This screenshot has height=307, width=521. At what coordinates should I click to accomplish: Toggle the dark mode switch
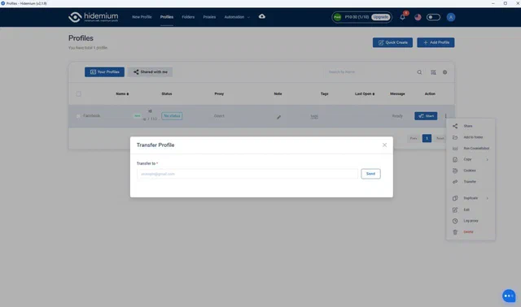[433, 17]
